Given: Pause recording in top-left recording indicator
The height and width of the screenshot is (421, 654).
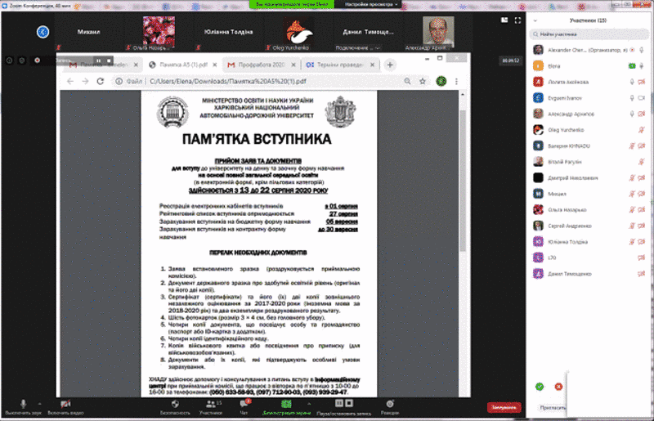Looking at the screenshot, I should click(x=98, y=61).
